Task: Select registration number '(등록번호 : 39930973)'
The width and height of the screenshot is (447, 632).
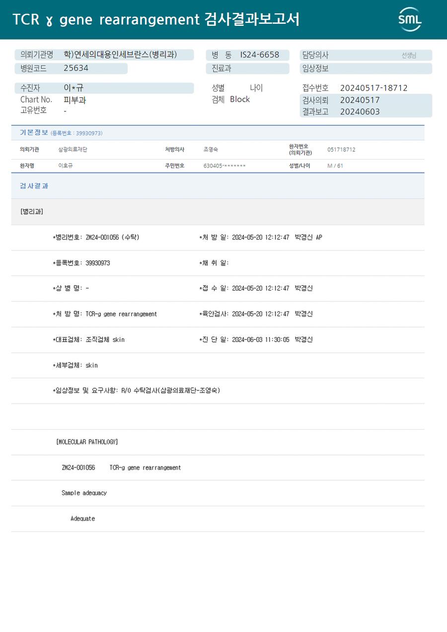Action: point(76,133)
